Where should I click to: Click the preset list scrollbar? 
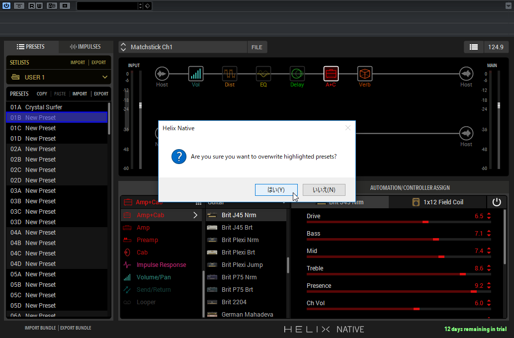click(x=109, y=119)
